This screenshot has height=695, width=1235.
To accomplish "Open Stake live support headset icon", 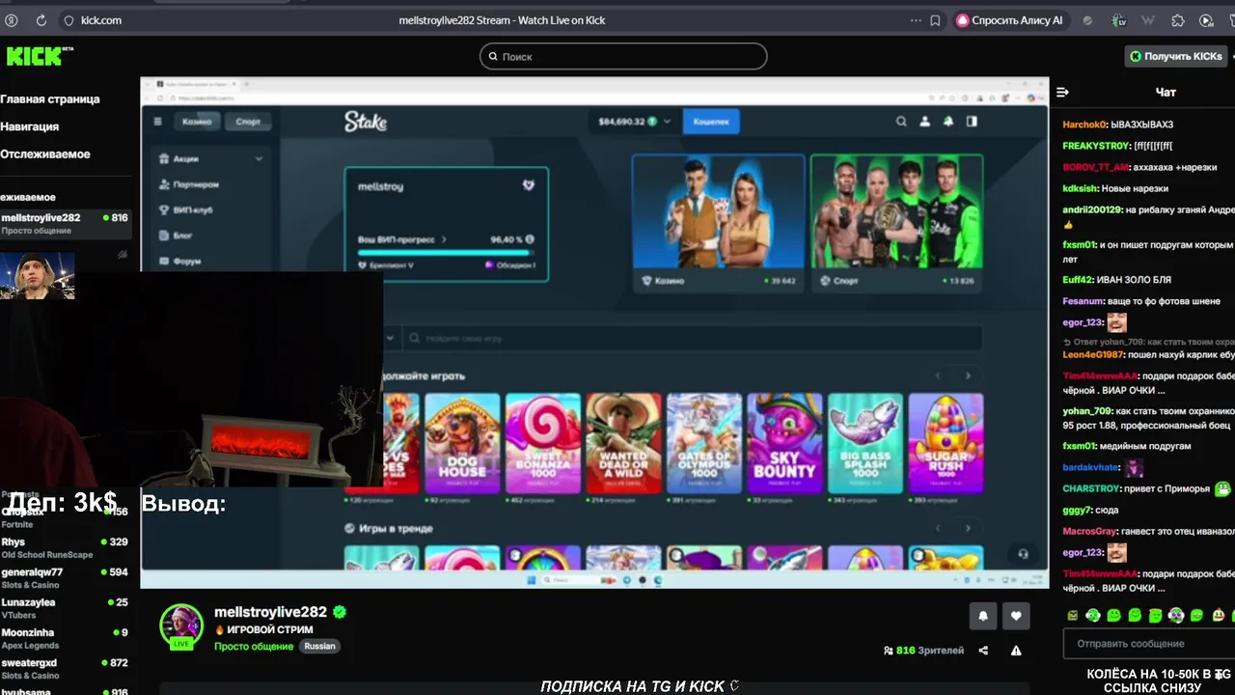I will pos(1023,554).
